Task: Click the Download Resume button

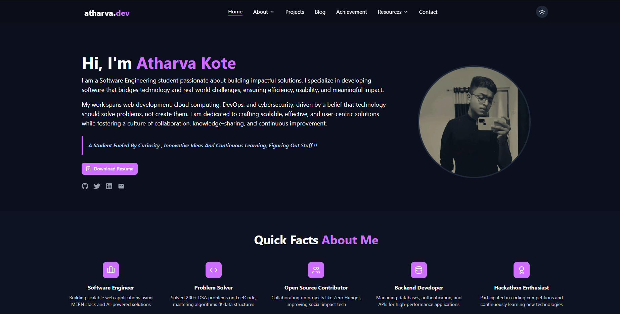Action: click(109, 169)
